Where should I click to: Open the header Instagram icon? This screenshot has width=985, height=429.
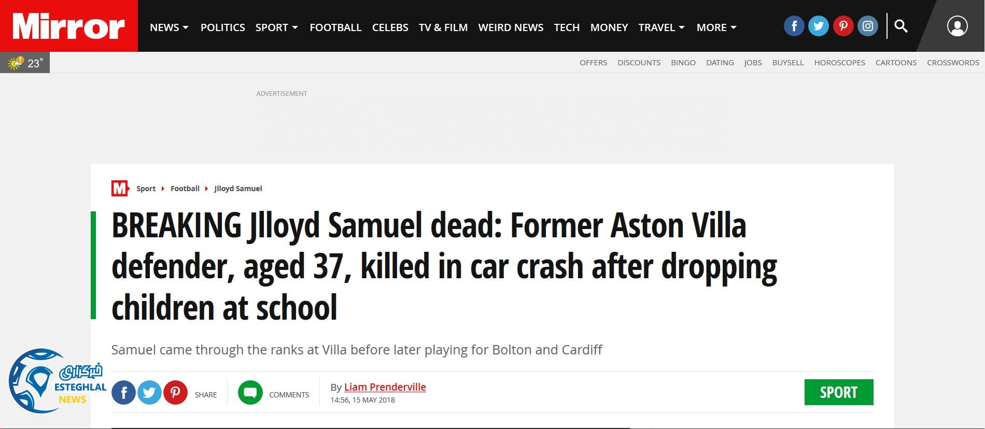coord(868,26)
